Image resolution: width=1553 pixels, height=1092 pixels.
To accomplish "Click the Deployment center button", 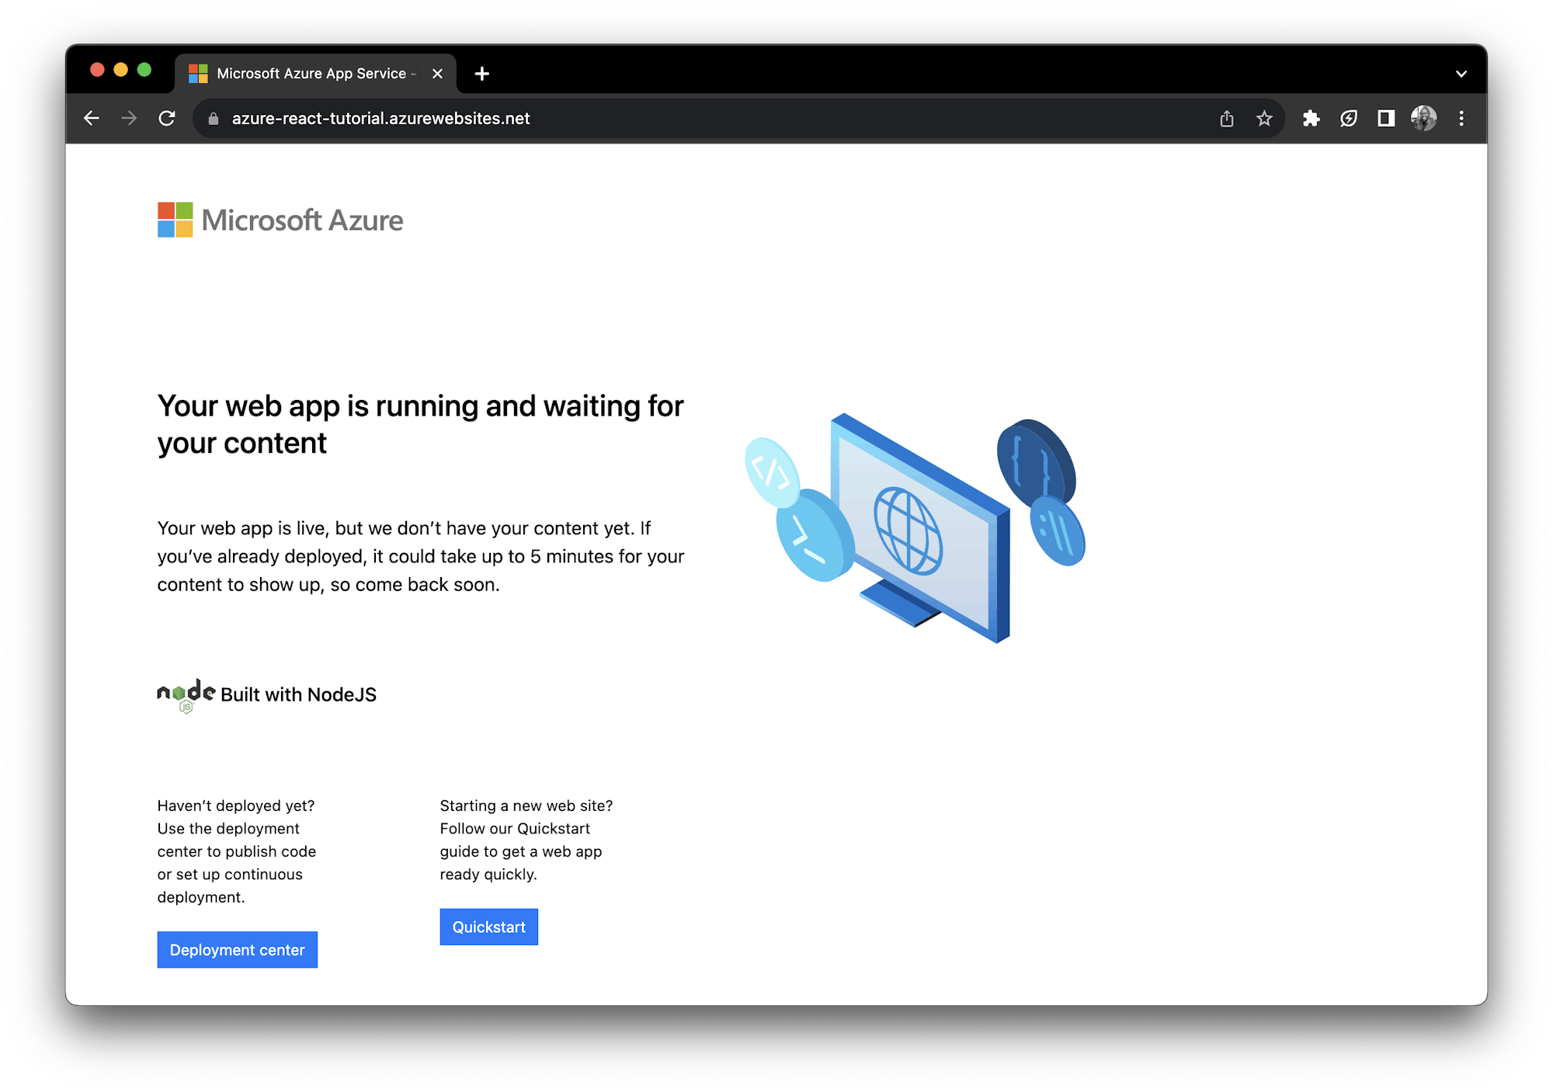I will pyautogui.click(x=237, y=949).
